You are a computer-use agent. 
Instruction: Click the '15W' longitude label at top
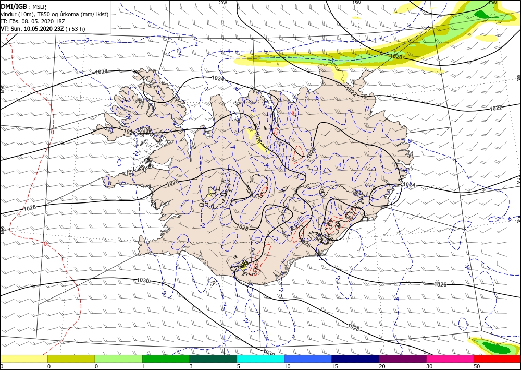pos(356,2)
